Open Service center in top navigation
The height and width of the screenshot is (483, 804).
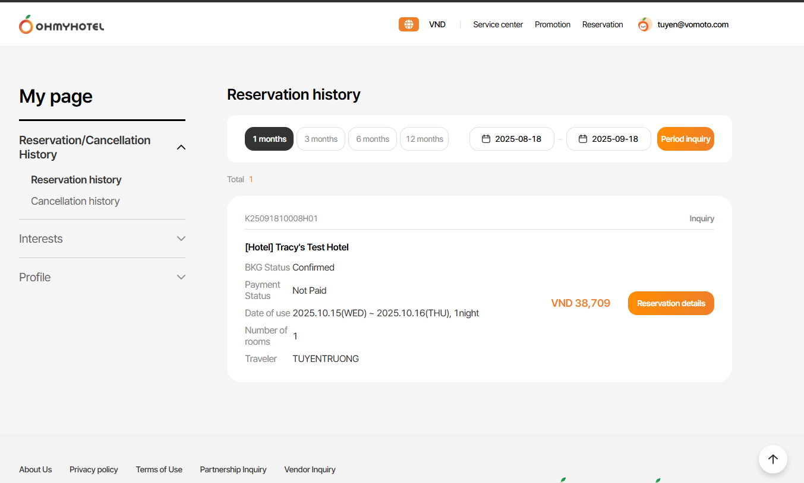(x=498, y=24)
